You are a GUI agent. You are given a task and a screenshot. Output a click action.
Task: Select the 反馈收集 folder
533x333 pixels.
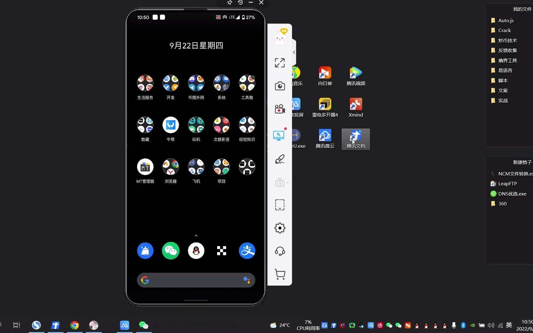pyautogui.click(x=504, y=50)
